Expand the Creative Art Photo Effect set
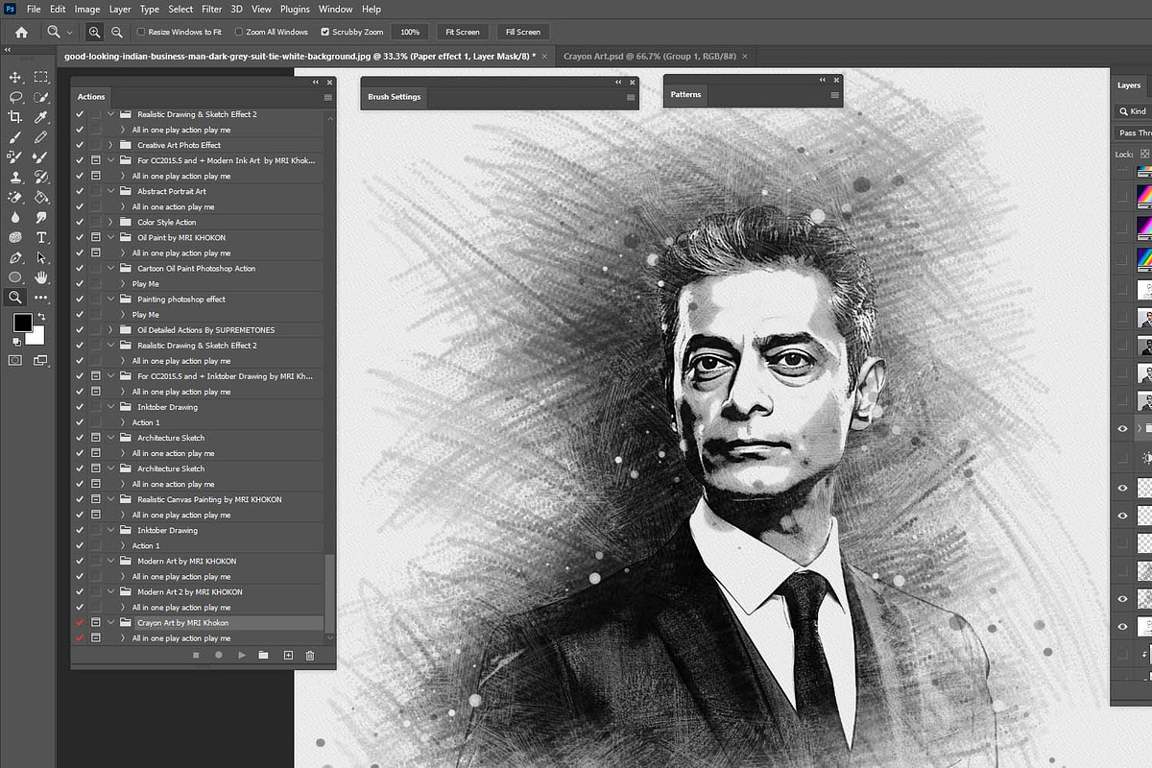This screenshot has width=1152, height=768. 111,145
